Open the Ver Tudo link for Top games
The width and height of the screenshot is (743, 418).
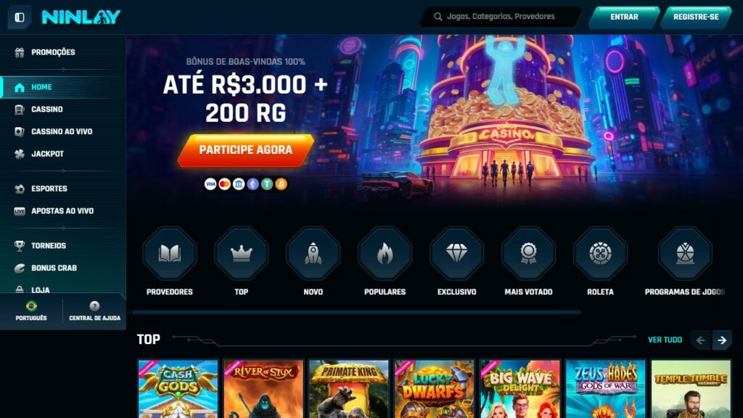665,340
